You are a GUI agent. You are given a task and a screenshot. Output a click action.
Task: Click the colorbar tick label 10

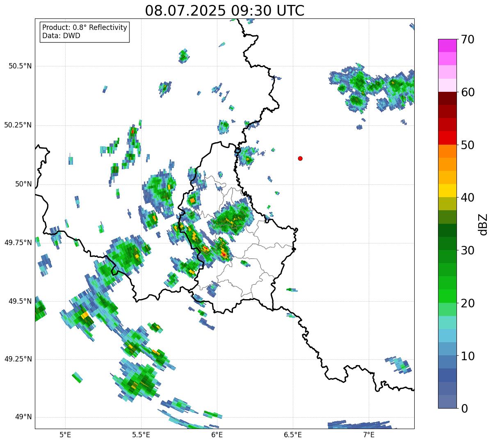pyautogui.click(x=468, y=356)
